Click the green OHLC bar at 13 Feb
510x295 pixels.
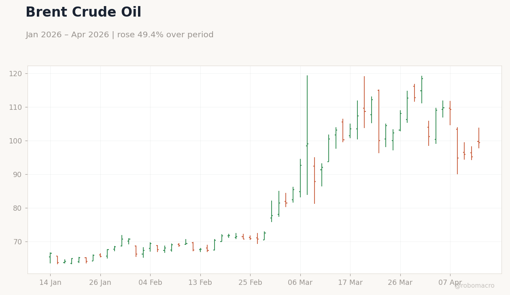point(200,250)
